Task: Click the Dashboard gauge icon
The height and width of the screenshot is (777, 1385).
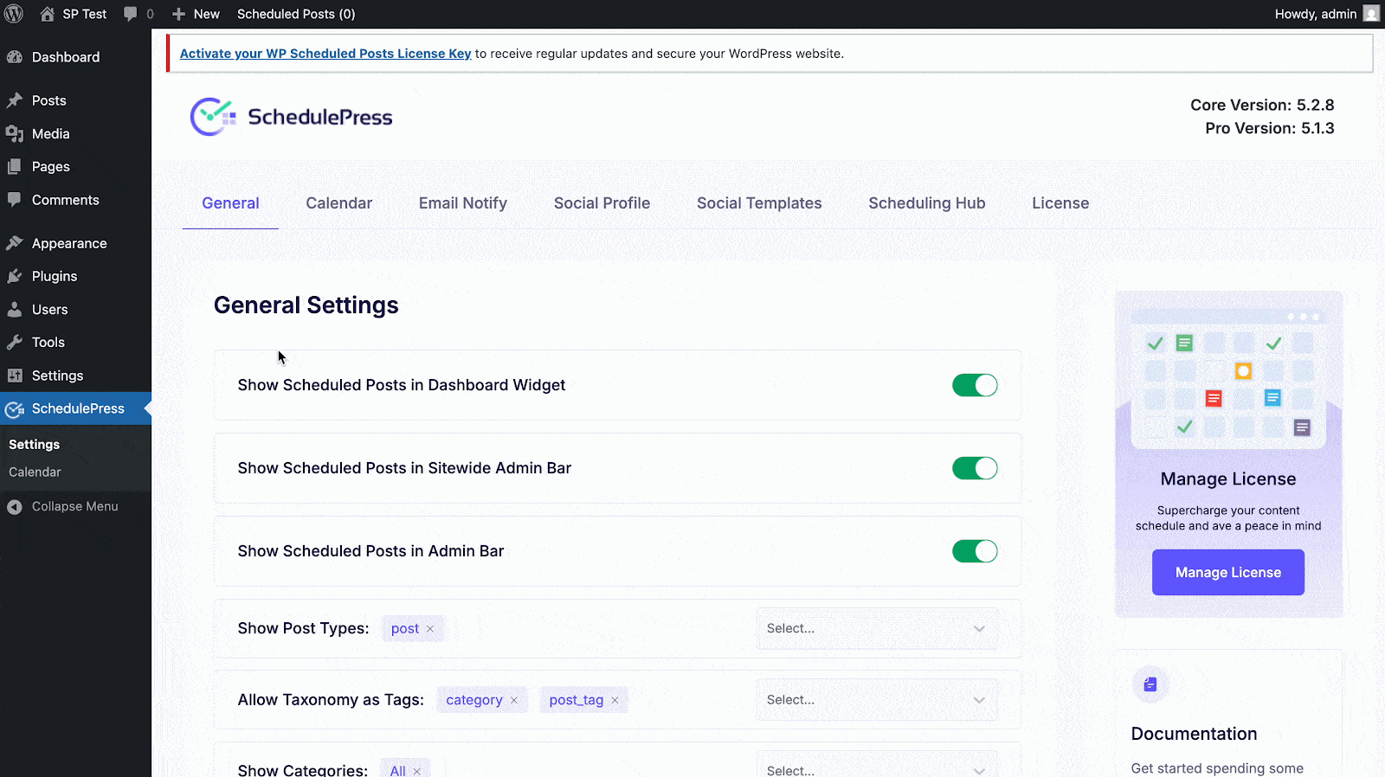Action: click(x=15, y=57)
